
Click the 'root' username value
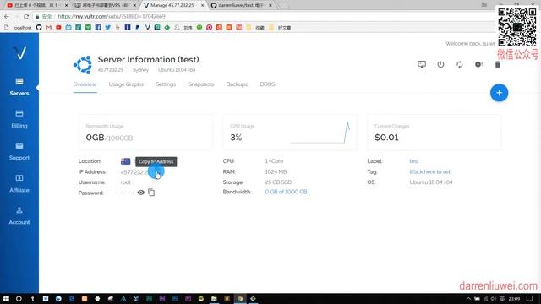pyautogui.click(x=126, y=182)
